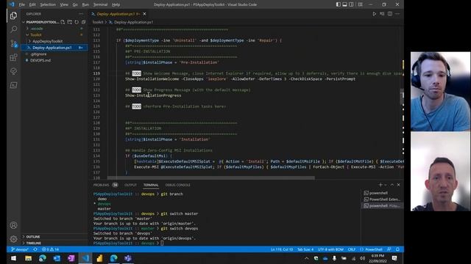The width and height of the screenshot is (471, 264).
Task: Open the Manage gear menu
Action: (x=13, y=239)
